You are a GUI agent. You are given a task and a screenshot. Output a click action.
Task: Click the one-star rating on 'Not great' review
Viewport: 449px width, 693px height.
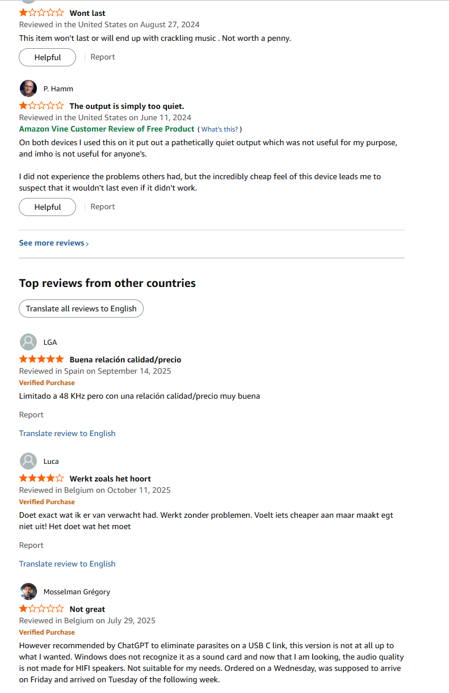click(41, 609)
